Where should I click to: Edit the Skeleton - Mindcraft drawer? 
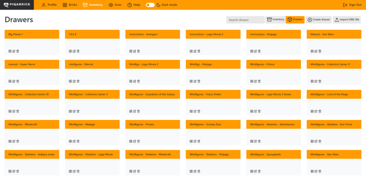point(134,171)
